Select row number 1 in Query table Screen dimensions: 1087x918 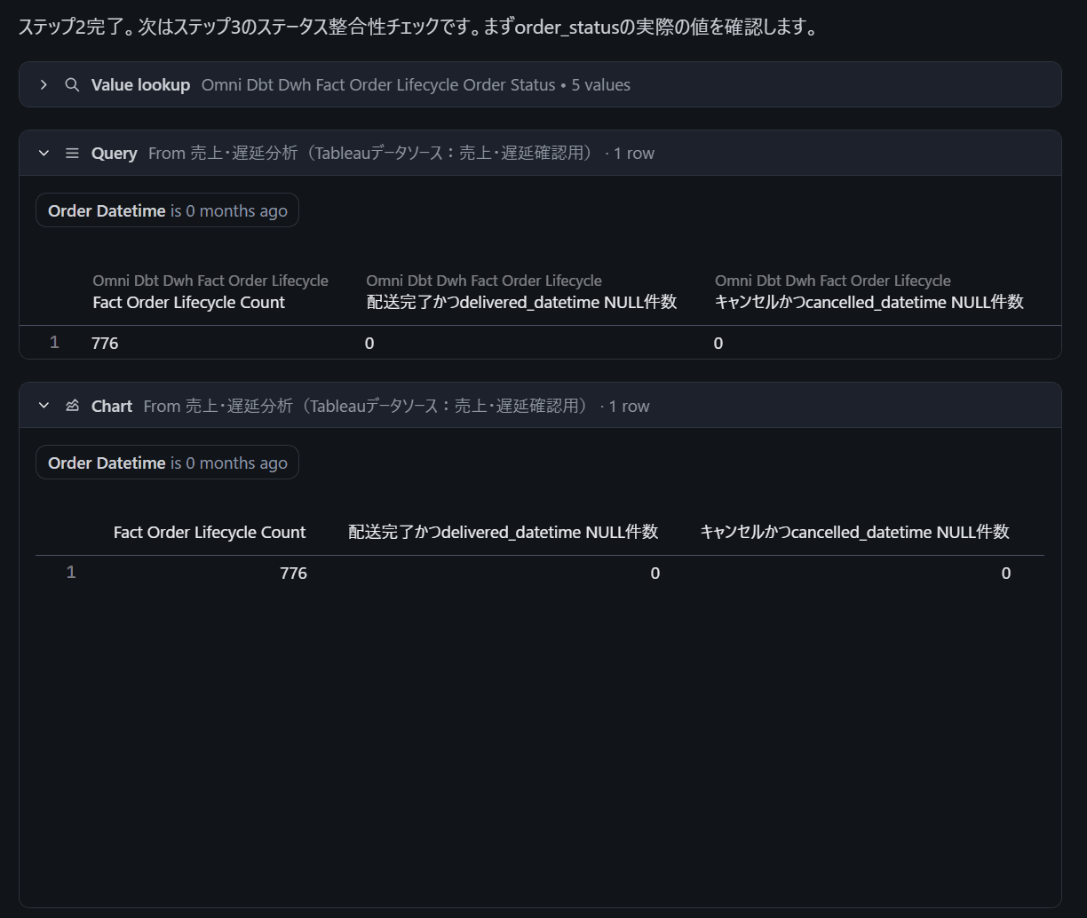[x=54, y=343]
